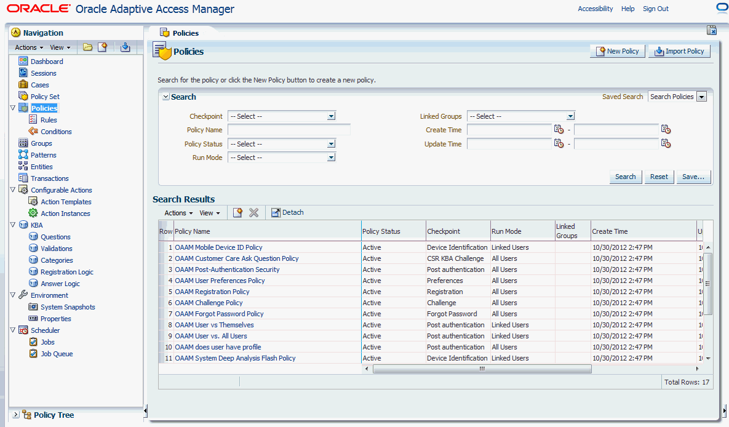Click the new policy icon in results toolbar
729x427 pixels.
coord(237,212)
